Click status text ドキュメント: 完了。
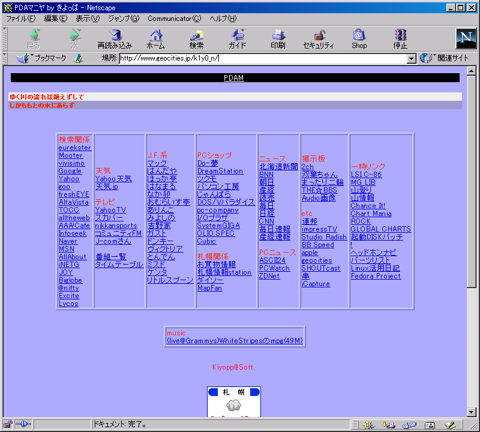This screenshot has height=432, width=480. point(120,424)
